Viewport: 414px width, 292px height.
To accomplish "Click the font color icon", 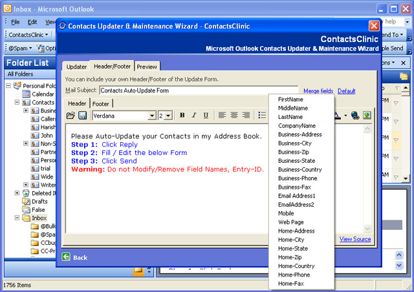I will click(338, 116).
